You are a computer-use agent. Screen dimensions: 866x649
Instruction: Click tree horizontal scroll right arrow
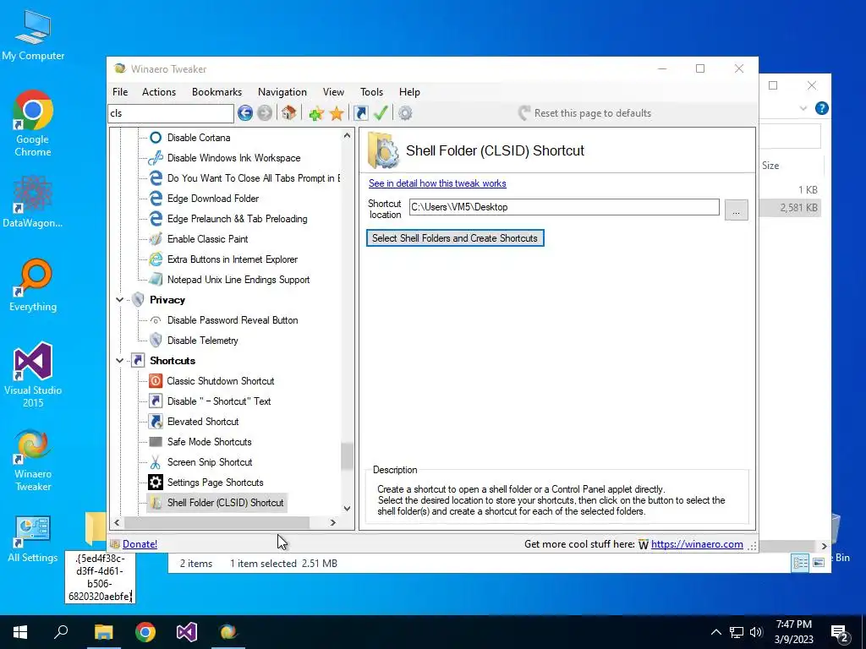(333, 522)
